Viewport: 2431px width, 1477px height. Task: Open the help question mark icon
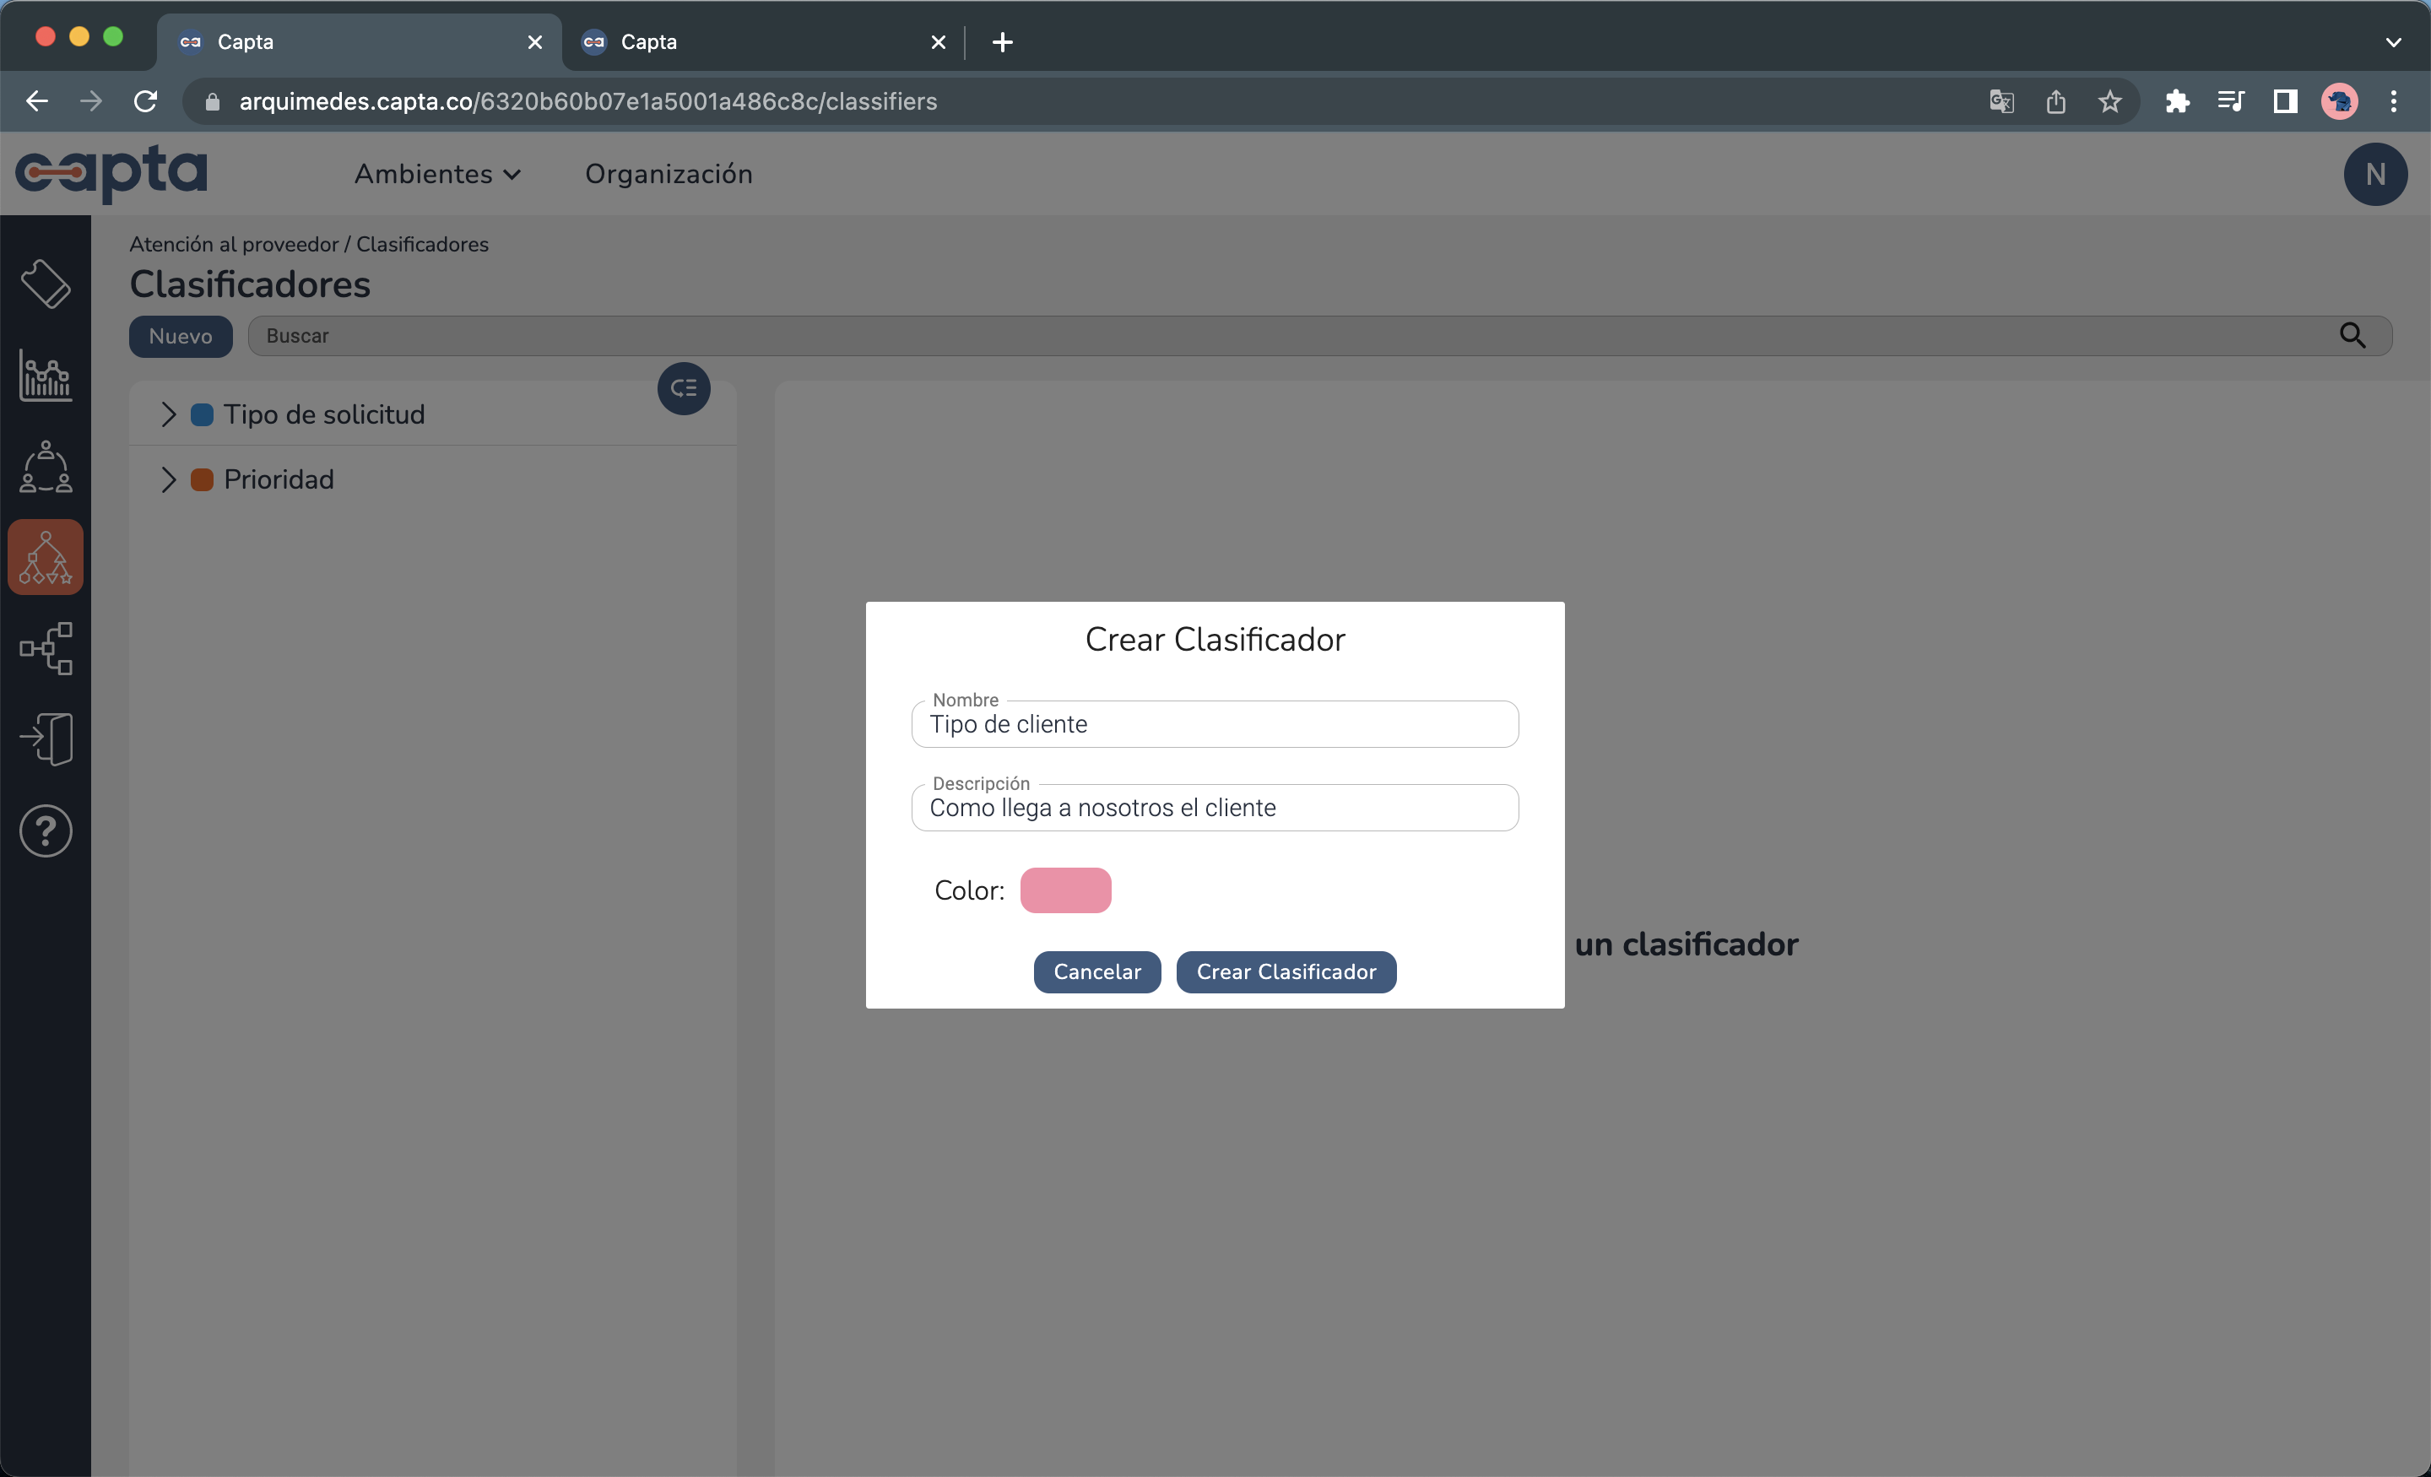pyautogui.click(x=46, y=830)
